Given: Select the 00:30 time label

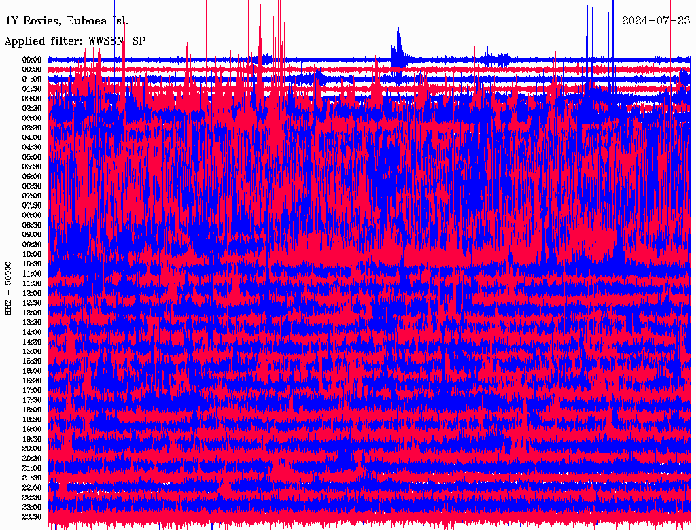Looking at the screenshot, I should pos(33,70).
